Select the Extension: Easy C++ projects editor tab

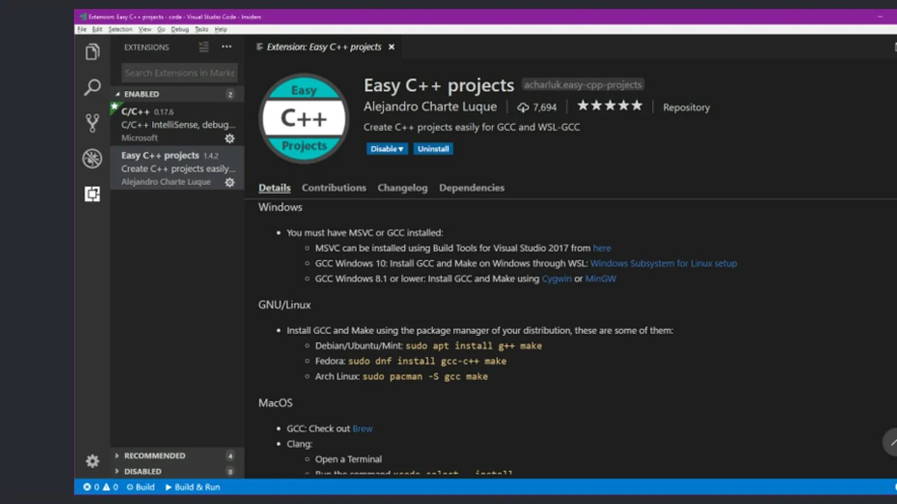[x=324, y=47]
